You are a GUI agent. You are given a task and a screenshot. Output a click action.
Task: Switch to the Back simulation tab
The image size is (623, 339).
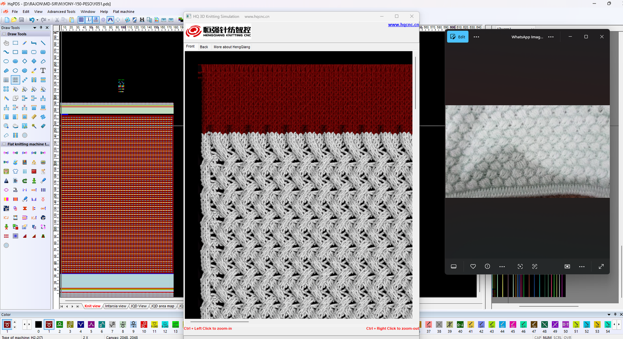click(x=204, y=47)
